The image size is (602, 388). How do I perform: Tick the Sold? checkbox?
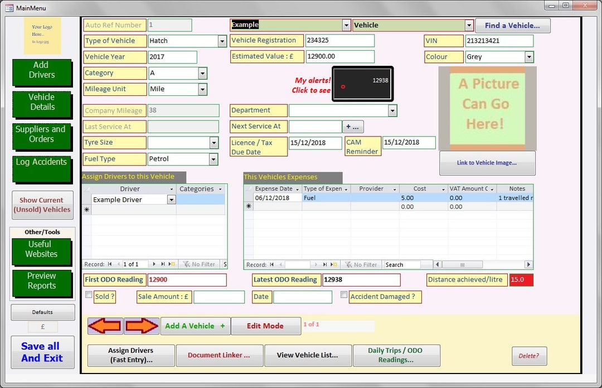click(x=88, y=294)
